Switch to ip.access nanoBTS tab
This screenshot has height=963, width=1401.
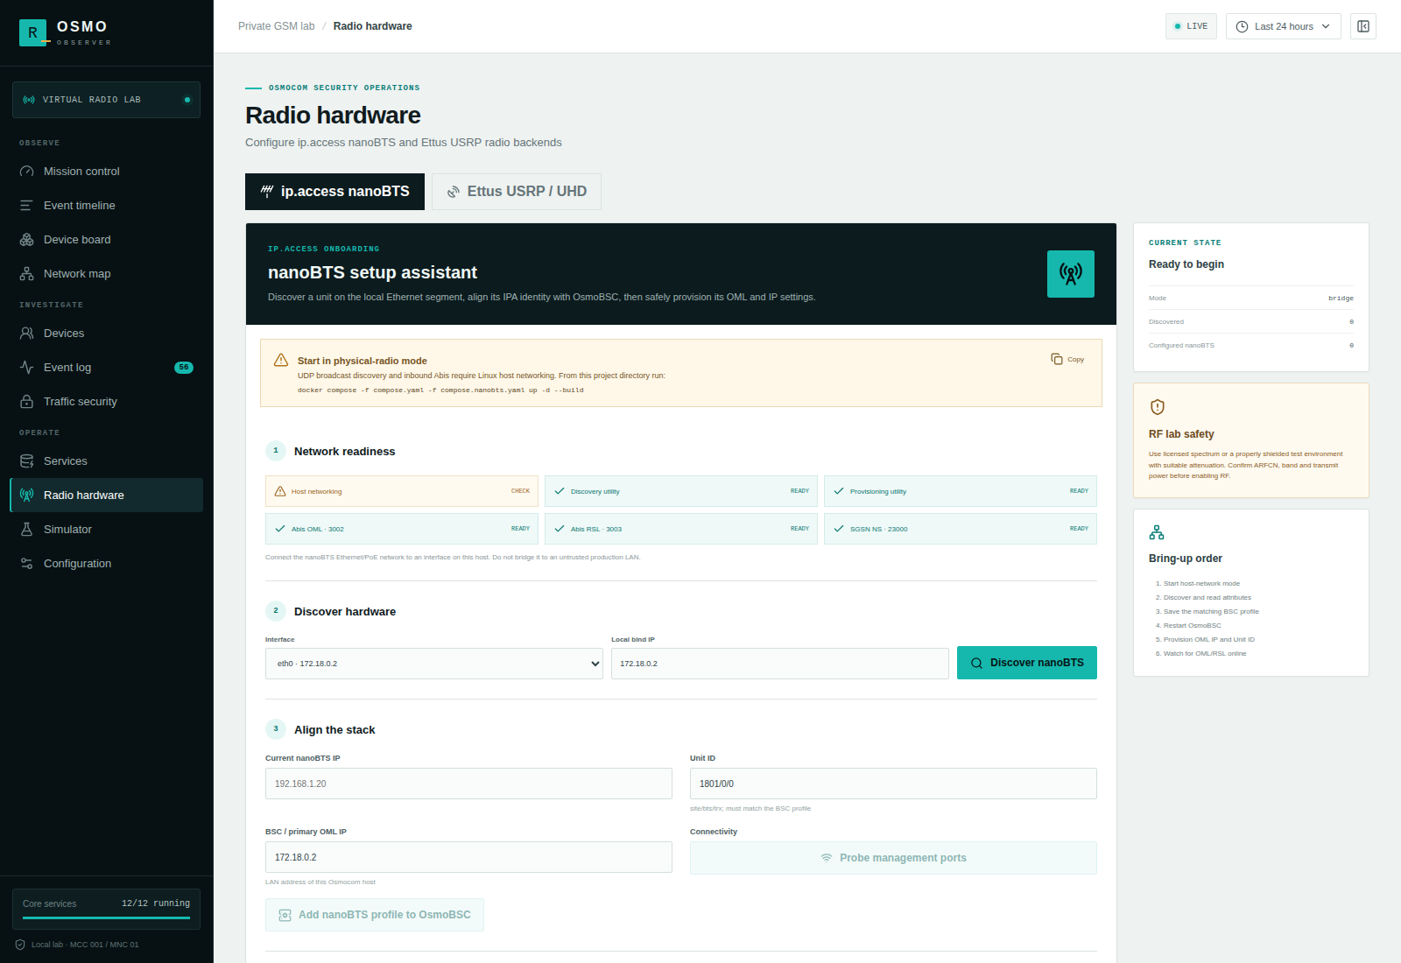pyautogui.click(x=334, y=192)
